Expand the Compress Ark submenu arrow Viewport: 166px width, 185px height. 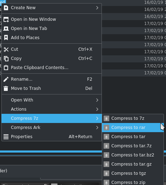97,128
